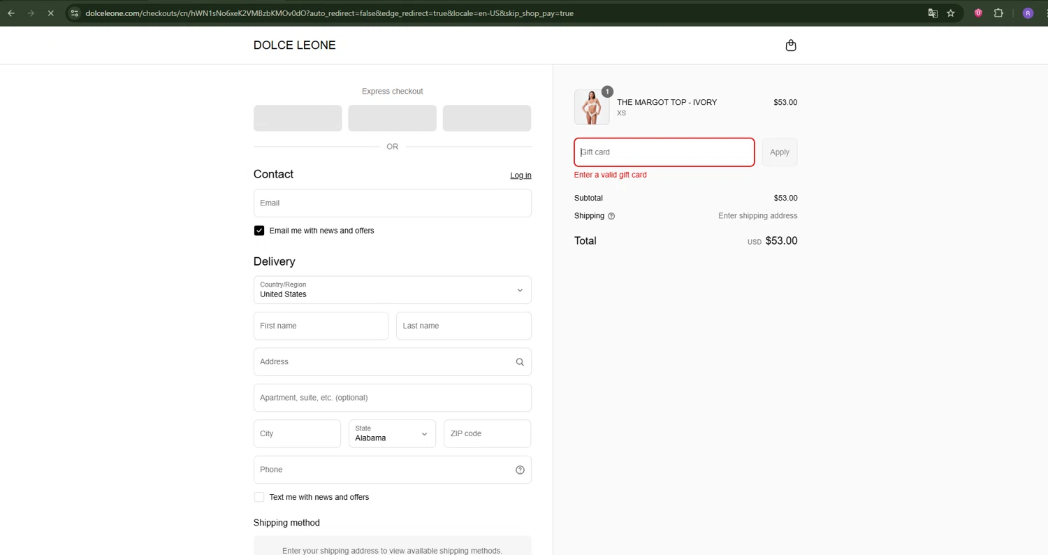Focus the Address input field
Viewport: 1048px width, 555px height.
393,362
